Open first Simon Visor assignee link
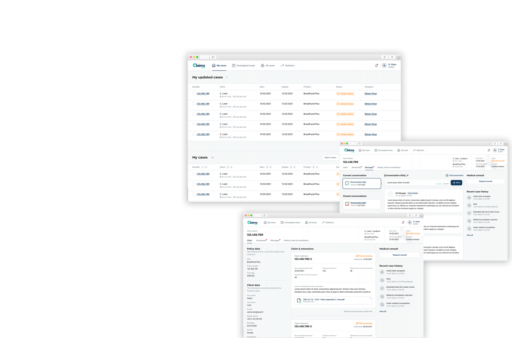Viewport: 512px width, 338px height. [x=371, y=94]
